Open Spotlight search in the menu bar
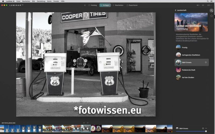Image resolution: width=215 pixels, height=134 pixels. click(x=208, y=1)
